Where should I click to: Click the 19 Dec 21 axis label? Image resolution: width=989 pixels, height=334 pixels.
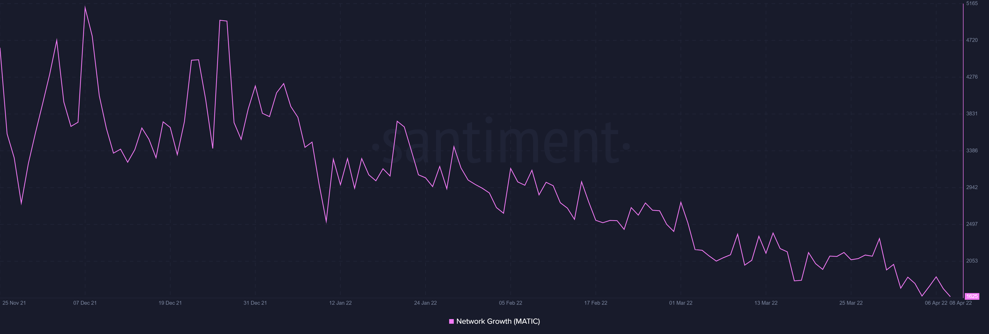170,303
